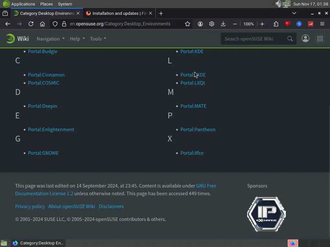330x247 pixels.
Task: Select the Category:Desktop En... taskbar window button
Action: 38,243
